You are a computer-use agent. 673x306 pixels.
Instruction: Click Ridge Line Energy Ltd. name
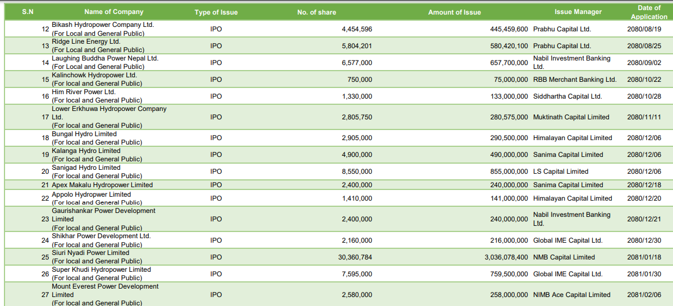coord(86,41)
